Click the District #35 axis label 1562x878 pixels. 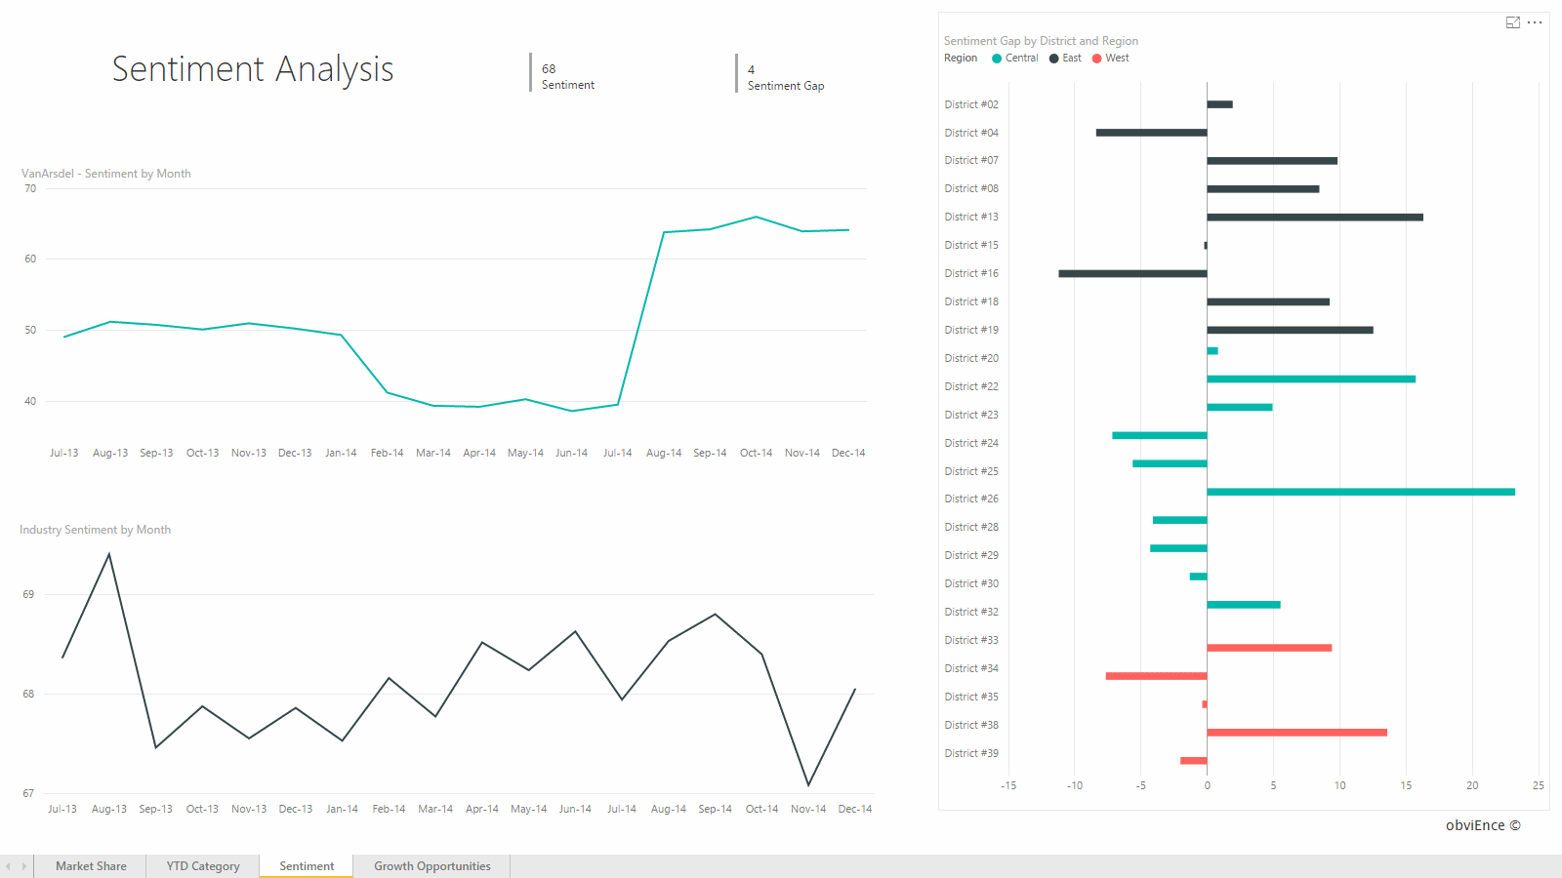click(971, 697)
